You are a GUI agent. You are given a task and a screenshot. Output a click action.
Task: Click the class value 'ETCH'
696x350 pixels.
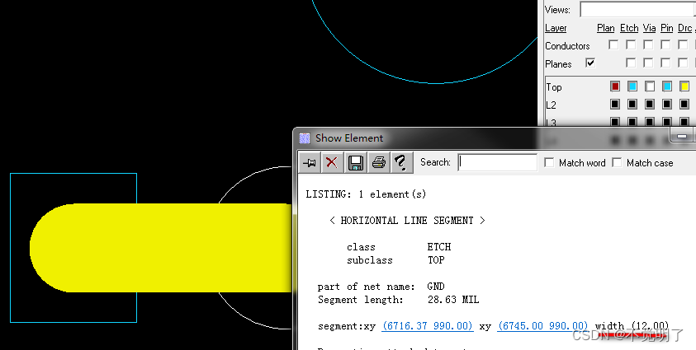click(x=439, y=246)
